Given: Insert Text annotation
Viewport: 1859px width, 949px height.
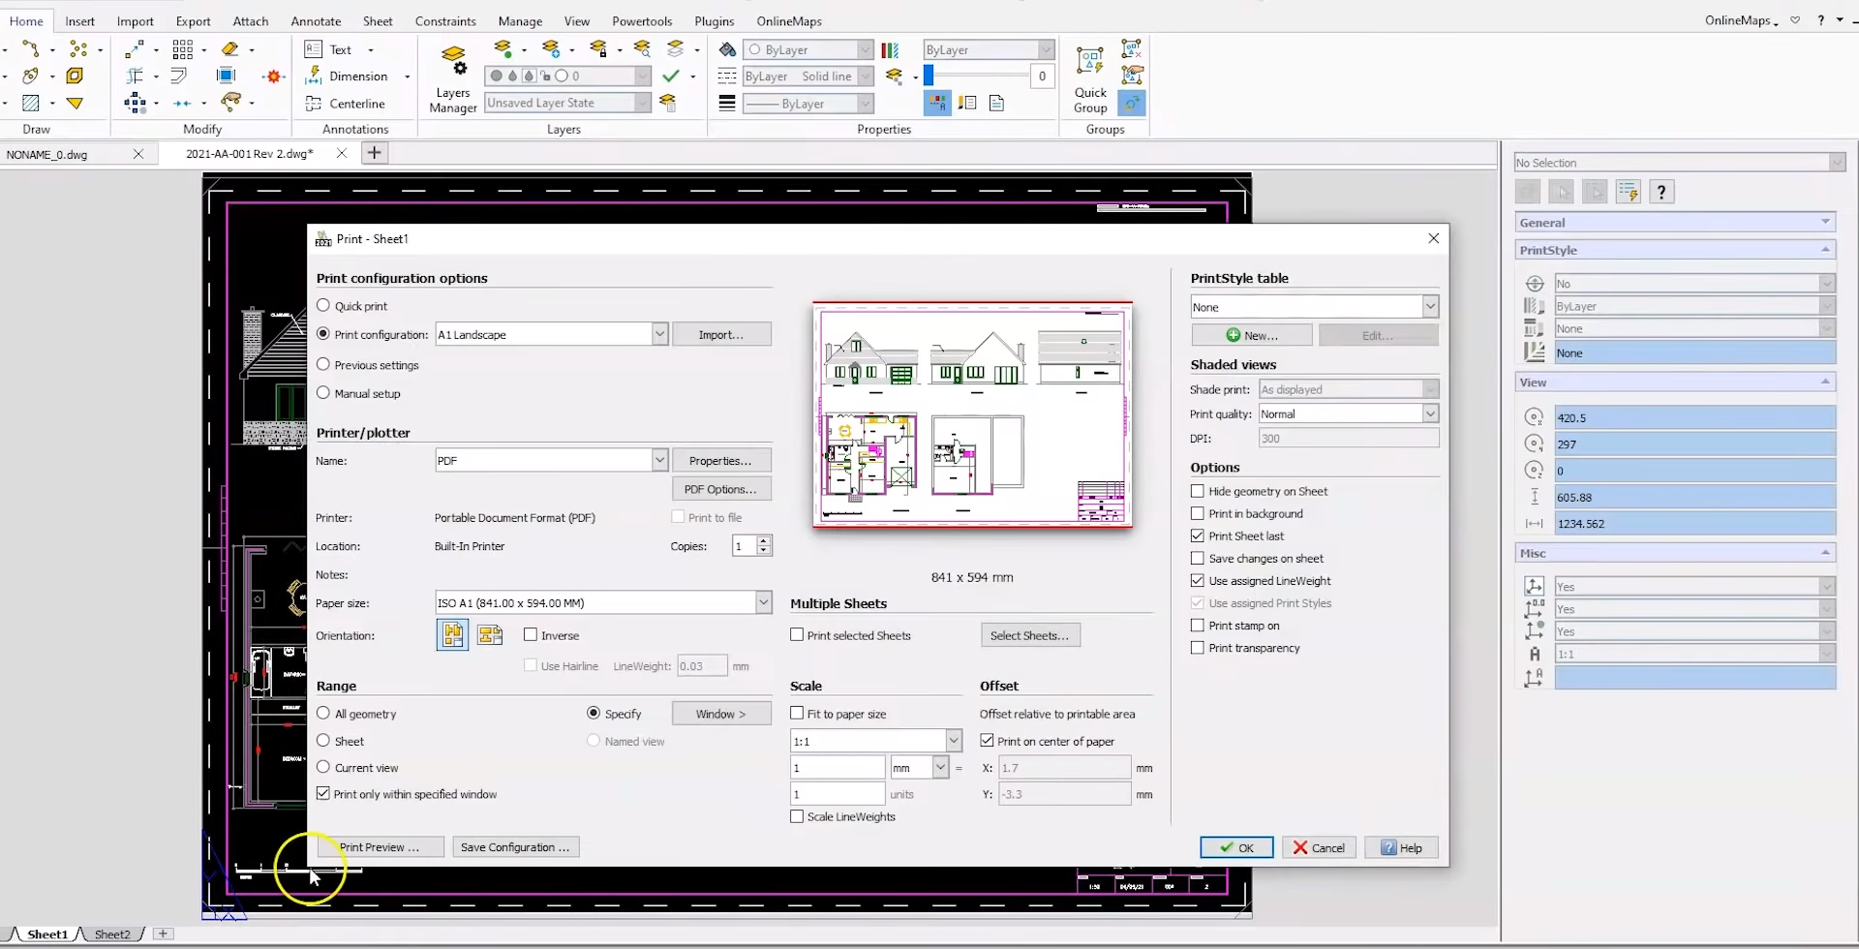Looking at the screenshot, I should pos(337,48).
